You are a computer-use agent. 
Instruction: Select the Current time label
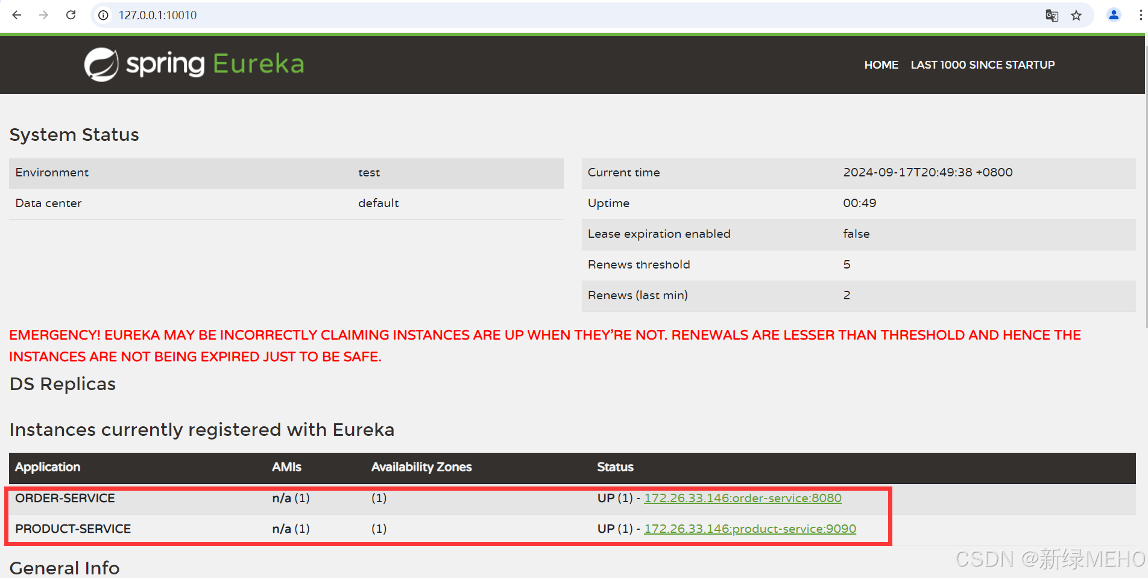click(623, 172)
